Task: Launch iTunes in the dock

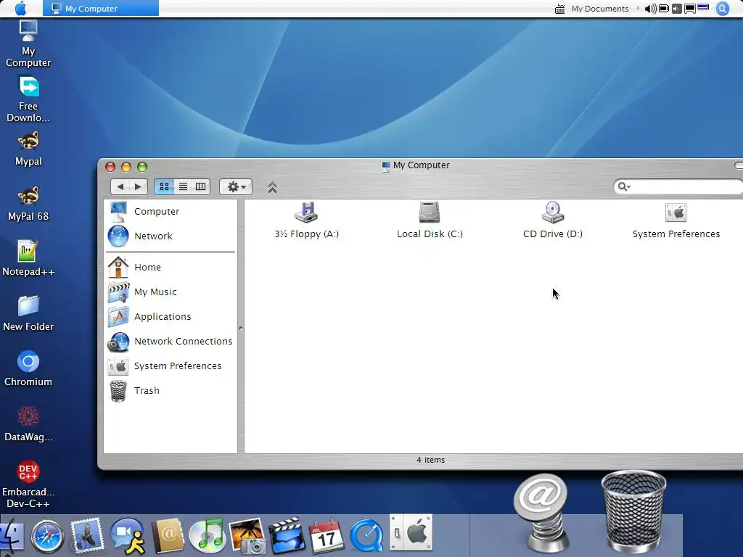Action: coord(207,536)
